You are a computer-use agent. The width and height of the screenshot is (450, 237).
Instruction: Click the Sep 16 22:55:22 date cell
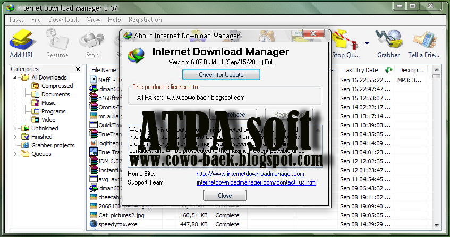[x=365, y=80]
